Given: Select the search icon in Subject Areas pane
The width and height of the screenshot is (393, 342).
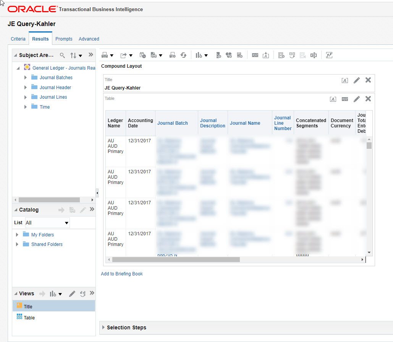Looking at the screenshot, I should point(62,55).
